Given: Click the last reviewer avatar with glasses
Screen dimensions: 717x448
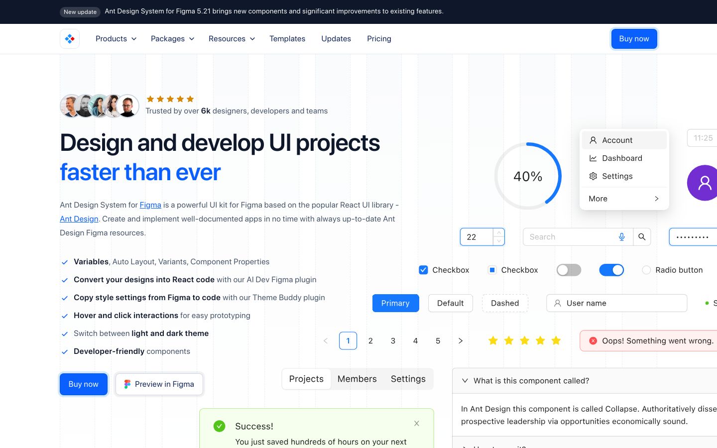Looking at the screenshot, I should point(128,106).
